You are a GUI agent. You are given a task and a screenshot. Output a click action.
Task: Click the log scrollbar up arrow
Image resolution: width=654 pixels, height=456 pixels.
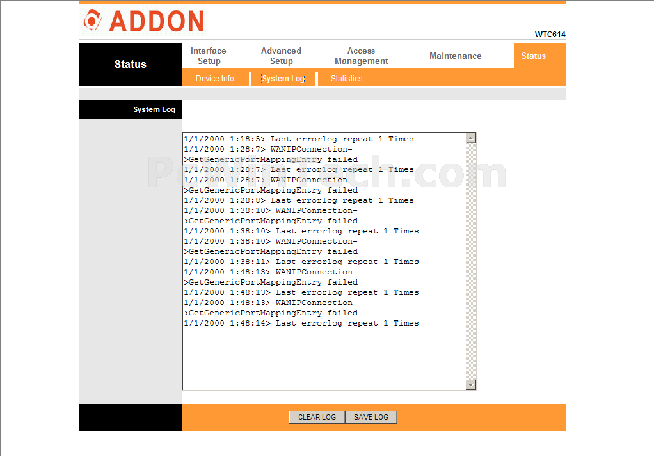point(471,138)
